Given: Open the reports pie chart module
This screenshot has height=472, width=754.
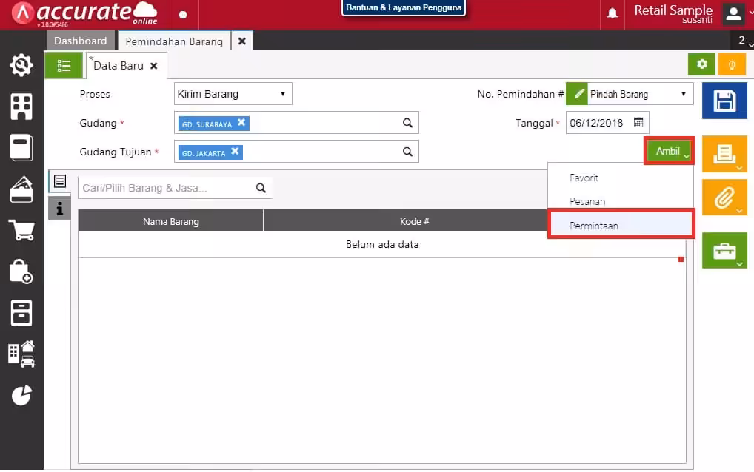Looking at the screenshot, I should click(21, 395).
